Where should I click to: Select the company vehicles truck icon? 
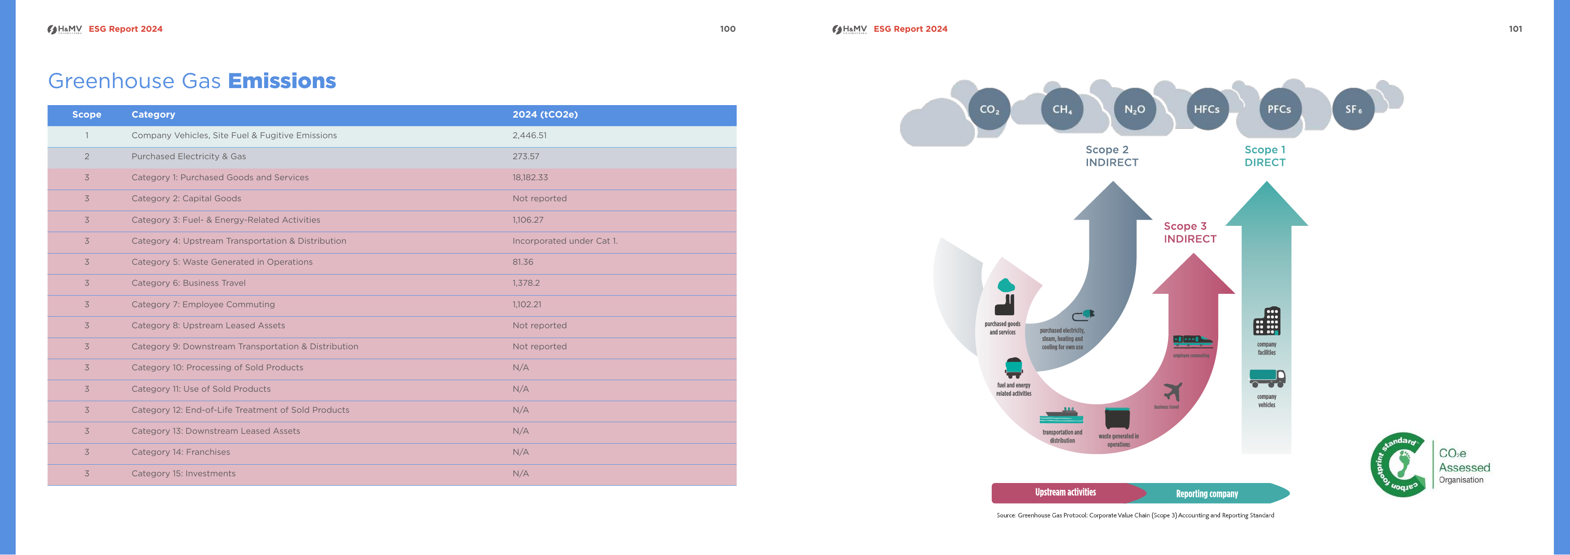click(x=1267, y=378)
